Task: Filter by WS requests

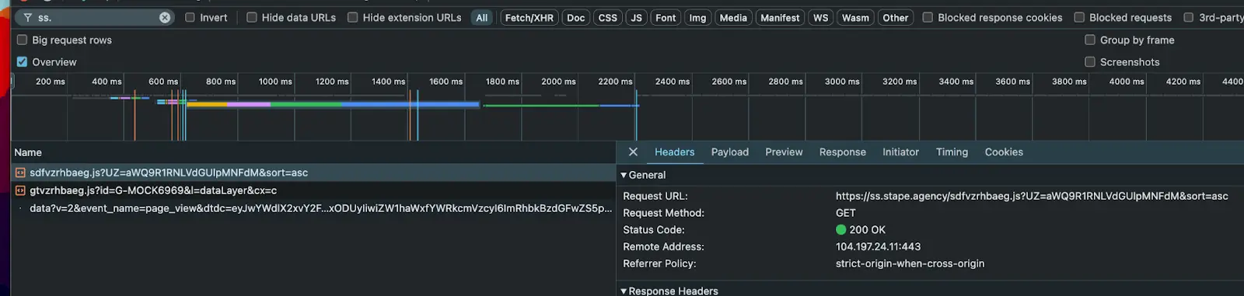Action: (821, 17)
